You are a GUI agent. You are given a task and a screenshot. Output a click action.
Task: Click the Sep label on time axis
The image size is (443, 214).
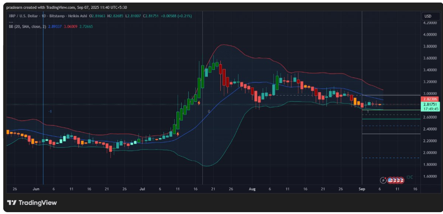pyautogui.click(x=362, y=189)
